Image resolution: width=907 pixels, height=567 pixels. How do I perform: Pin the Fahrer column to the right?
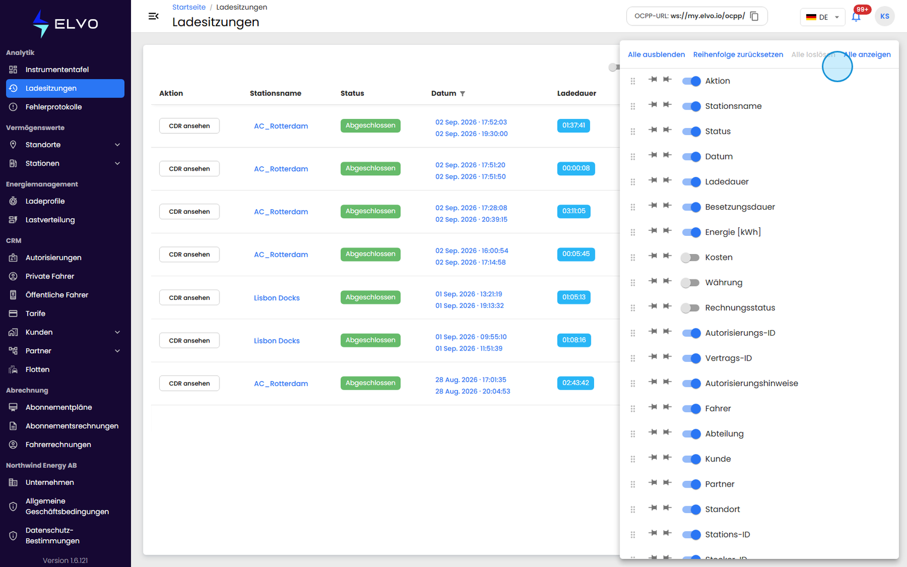[x=667, y=407]
